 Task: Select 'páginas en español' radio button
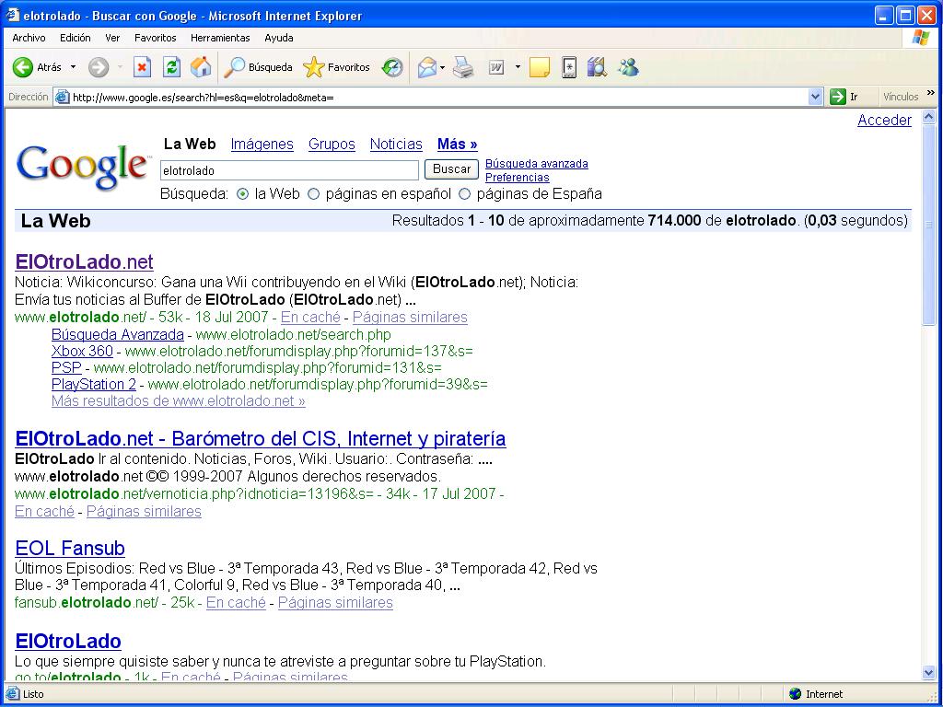click(x=314, y=194)
